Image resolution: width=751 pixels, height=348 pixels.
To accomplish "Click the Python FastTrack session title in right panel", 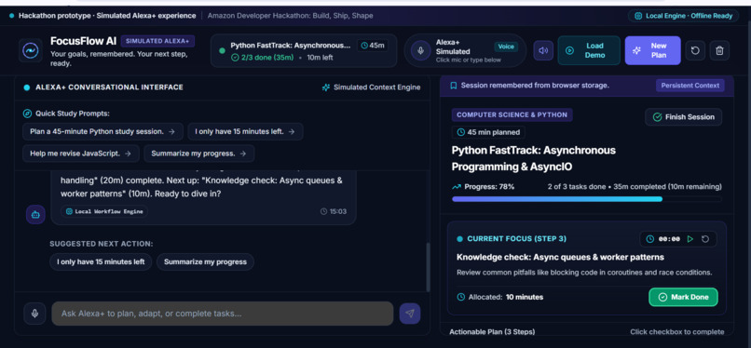I will [534, 158].
